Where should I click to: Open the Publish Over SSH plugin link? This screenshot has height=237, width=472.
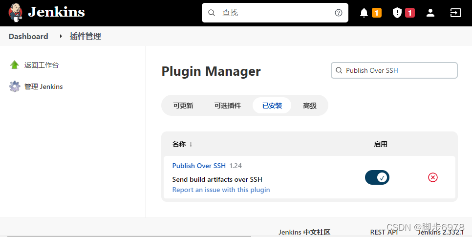[x=199, y=166]
